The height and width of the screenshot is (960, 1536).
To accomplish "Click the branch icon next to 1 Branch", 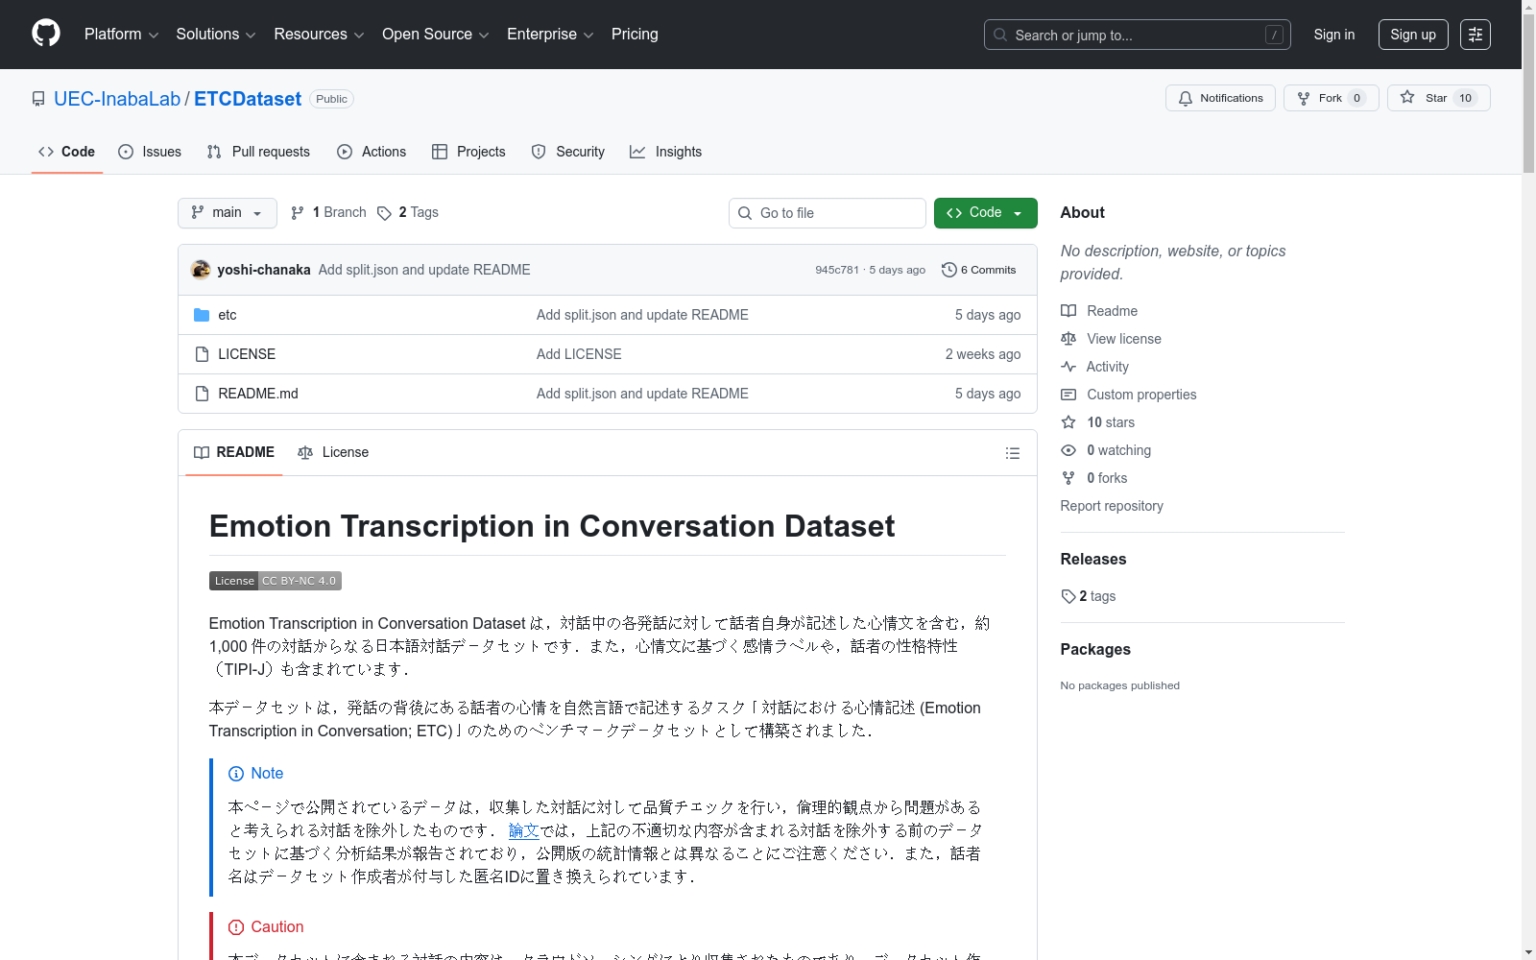I will pyautogui.click(x=298, y=213).
